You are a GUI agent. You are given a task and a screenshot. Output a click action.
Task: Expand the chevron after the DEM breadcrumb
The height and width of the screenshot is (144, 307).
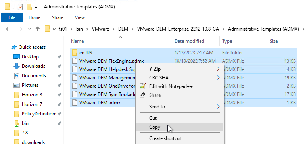coord(132,29)
